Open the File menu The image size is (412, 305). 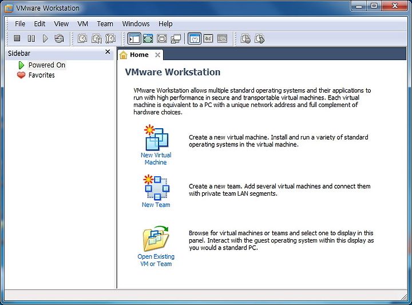20,24
